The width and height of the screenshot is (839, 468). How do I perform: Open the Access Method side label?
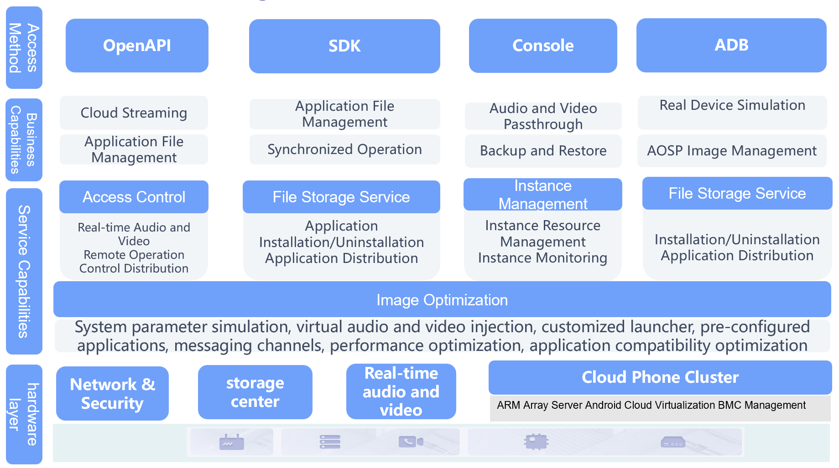tap(24, 48)
